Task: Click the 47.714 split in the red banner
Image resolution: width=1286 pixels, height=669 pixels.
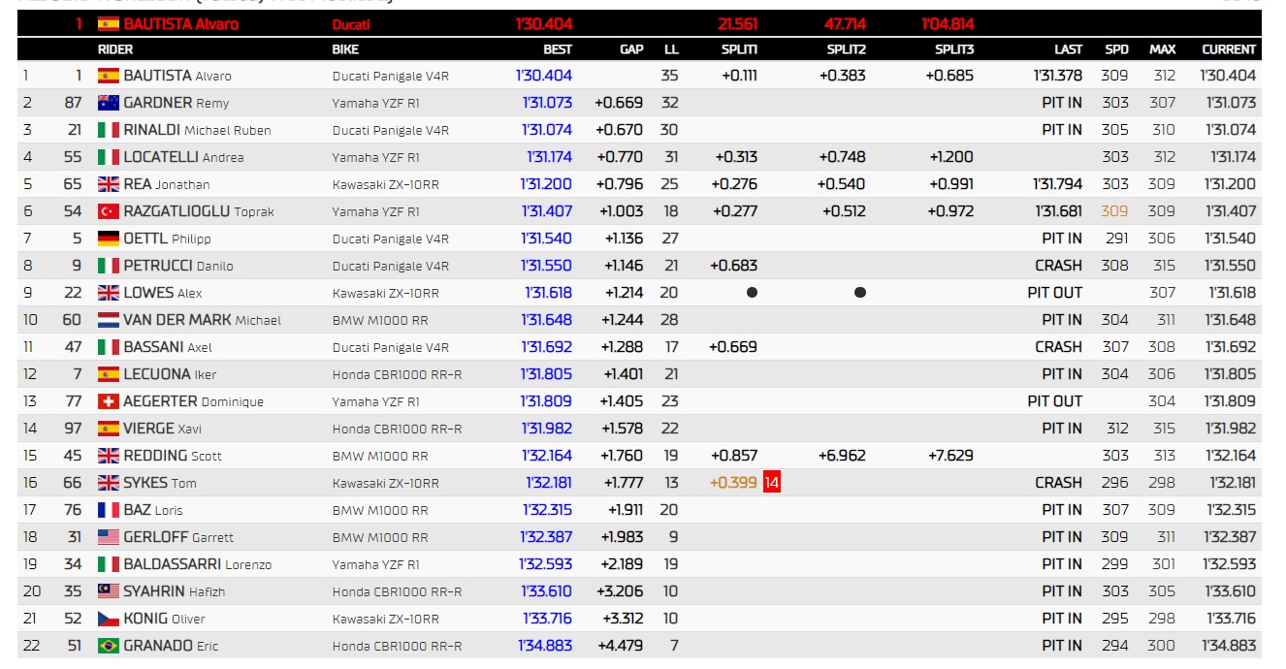Action: point(846,24)
